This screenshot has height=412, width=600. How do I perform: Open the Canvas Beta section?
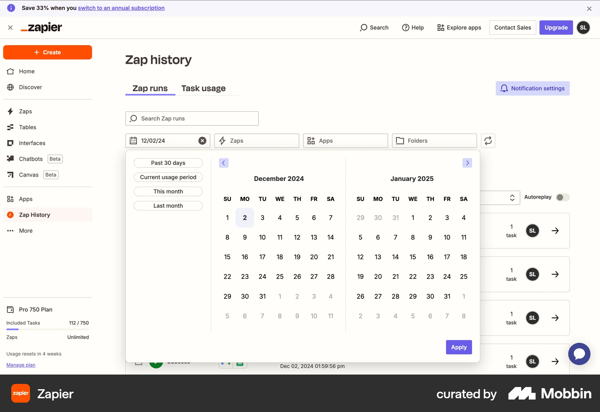pyautogui.click(x=29, y=175)
